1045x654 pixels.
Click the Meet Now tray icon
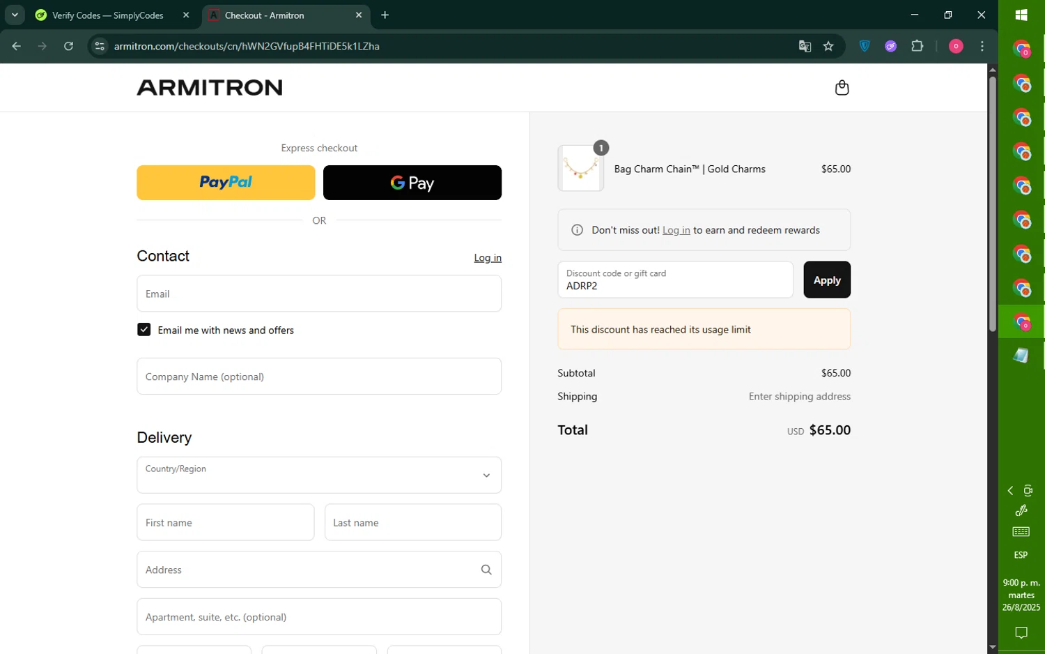(x=1028, y=491)
